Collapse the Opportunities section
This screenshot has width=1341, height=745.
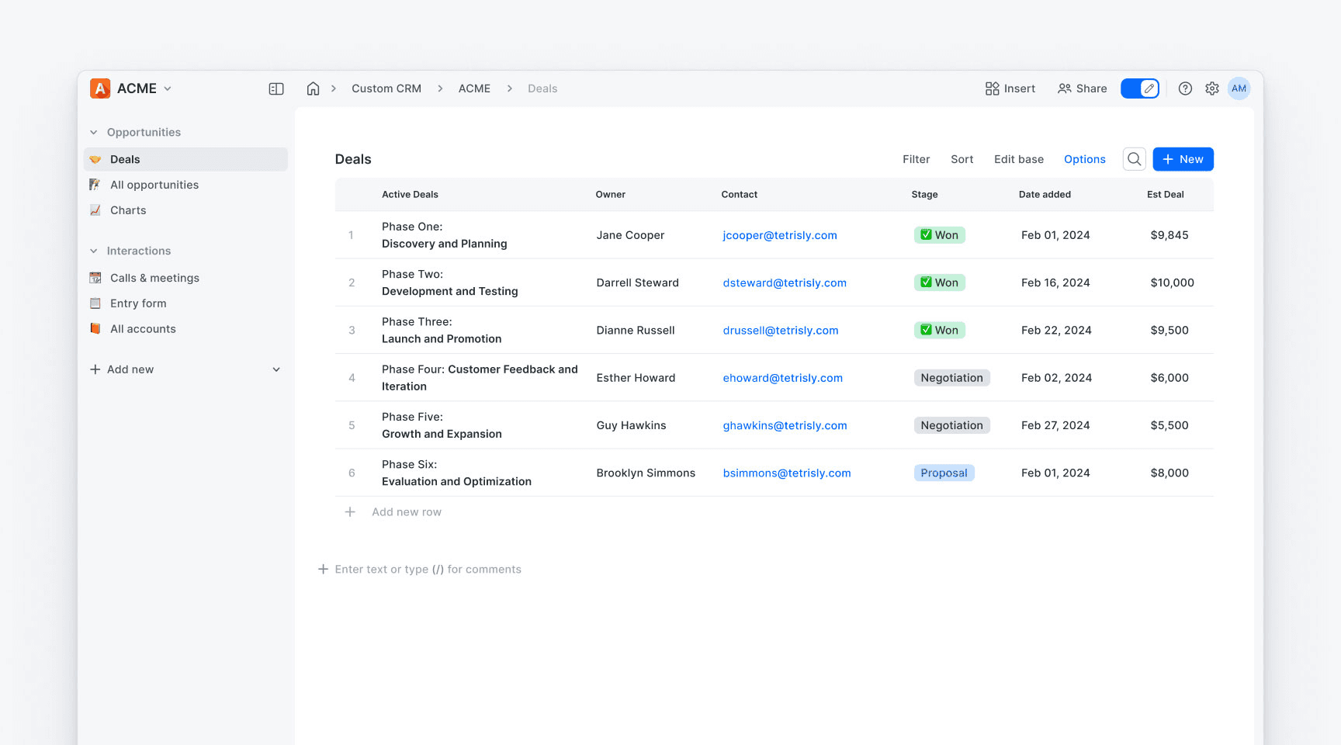[x=94, y=133]
